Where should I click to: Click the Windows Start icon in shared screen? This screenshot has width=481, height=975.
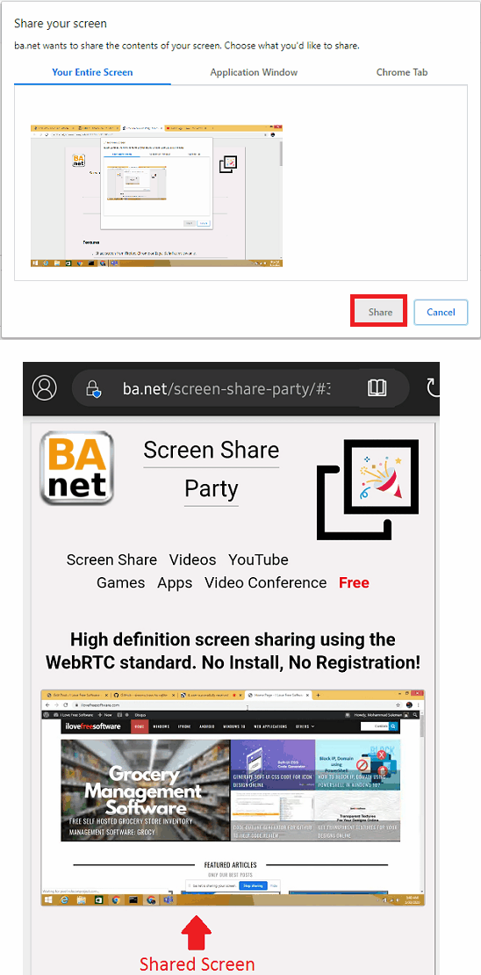click(x=47, y=899)
